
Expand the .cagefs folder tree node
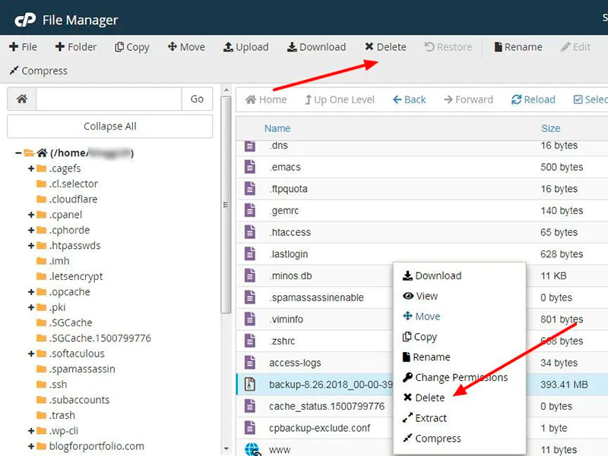click(31, 168)
